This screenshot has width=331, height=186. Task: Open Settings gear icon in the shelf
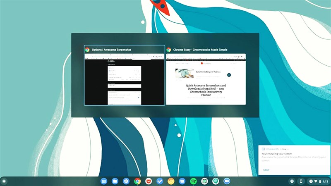point(126,181)
